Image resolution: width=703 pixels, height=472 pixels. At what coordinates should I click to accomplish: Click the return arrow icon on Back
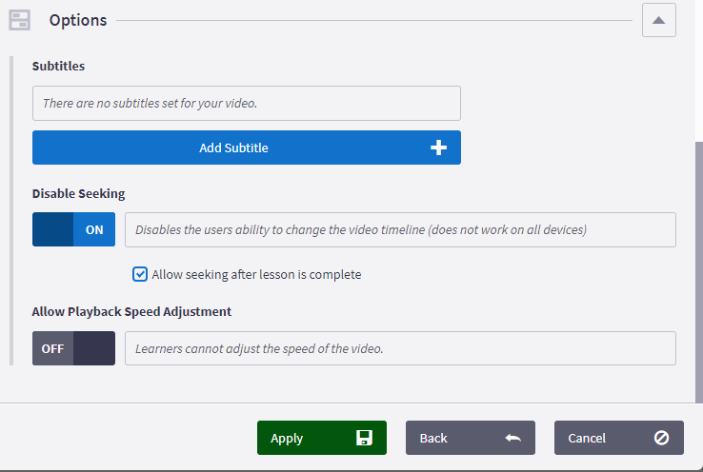(x=512, y=438)
